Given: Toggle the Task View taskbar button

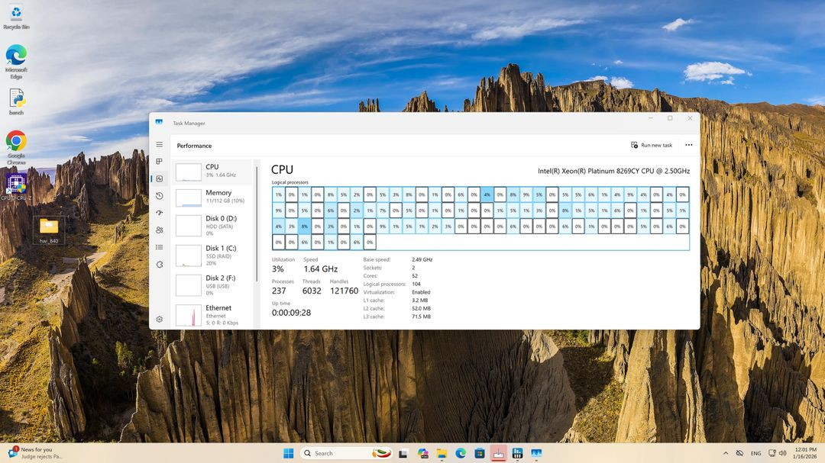Looking at the screenshot, I should [403, 452].
